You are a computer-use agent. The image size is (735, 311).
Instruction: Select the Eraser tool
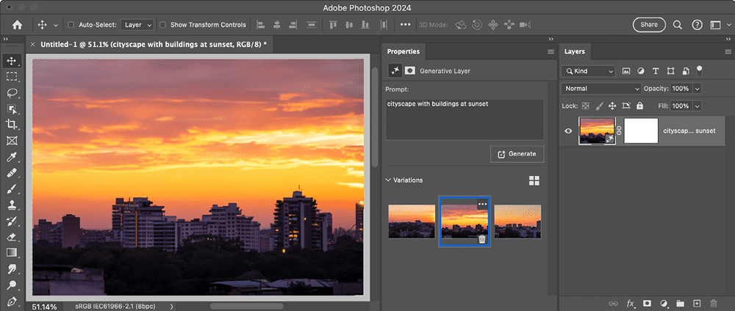(12, 237)
